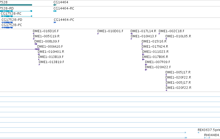Select the DME1-007F09.F label

pos(157,62)
